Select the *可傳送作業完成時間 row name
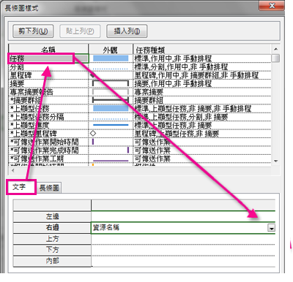 point(48,150)
